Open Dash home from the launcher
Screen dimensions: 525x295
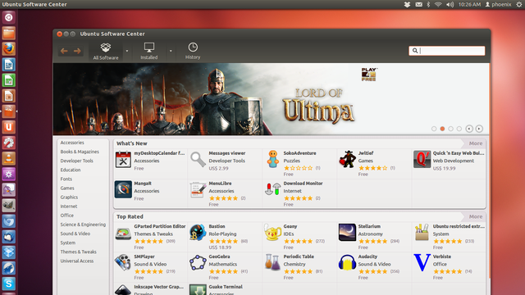click(9, 17)
